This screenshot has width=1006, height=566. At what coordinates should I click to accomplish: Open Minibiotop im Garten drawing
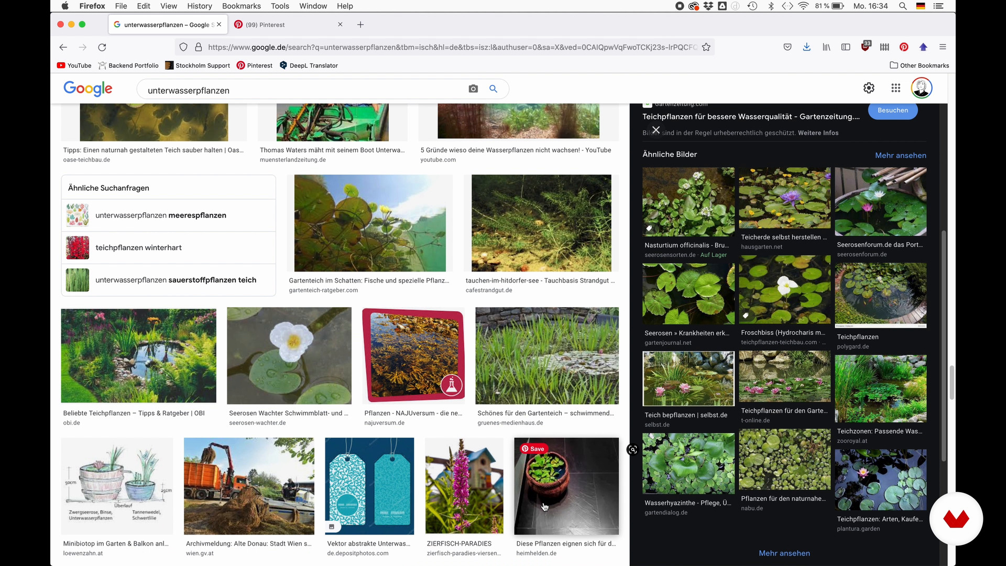point(117,486)
